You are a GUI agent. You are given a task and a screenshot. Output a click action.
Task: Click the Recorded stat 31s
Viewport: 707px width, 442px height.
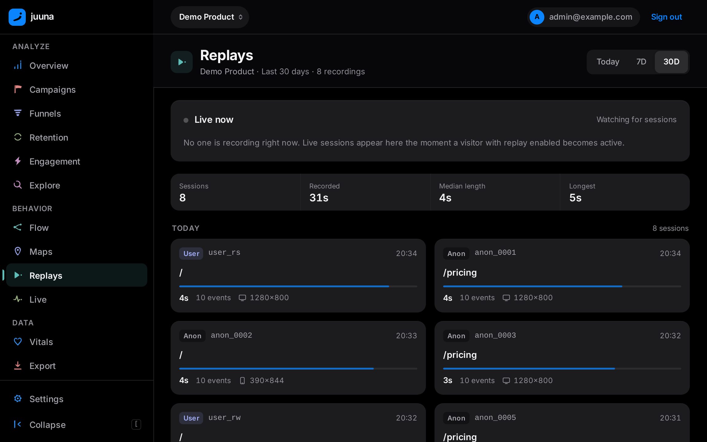tap(365, 192)
